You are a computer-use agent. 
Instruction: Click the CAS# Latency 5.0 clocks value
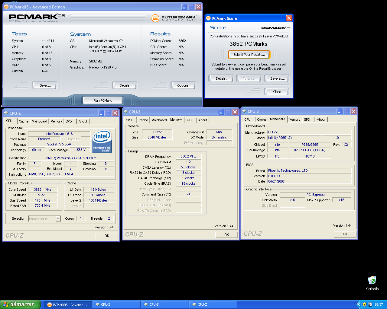[x=188, y=167]
